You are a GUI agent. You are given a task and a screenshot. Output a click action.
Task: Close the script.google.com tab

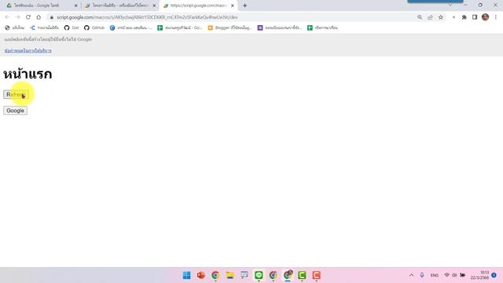click(233, 6)
